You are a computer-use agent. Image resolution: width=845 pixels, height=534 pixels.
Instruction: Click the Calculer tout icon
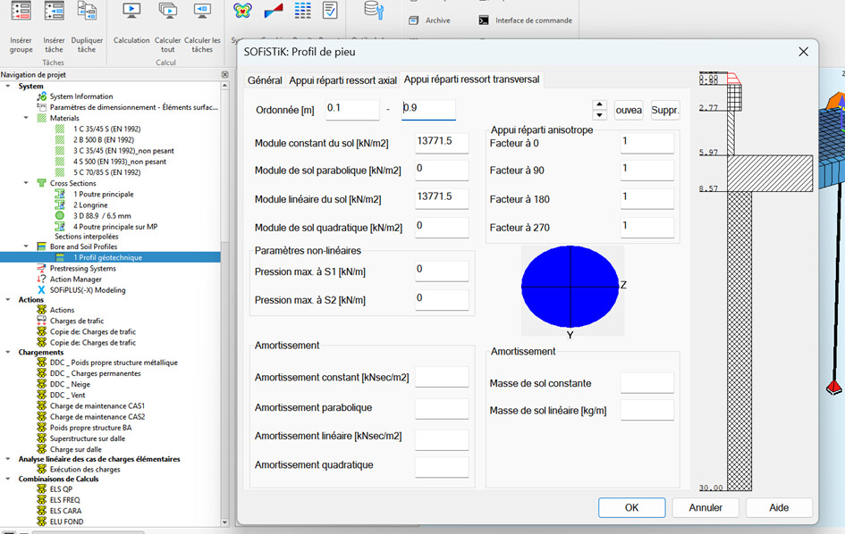coord(167,12)
